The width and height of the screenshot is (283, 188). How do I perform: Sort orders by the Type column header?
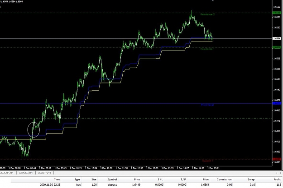[x=77, y=179]
